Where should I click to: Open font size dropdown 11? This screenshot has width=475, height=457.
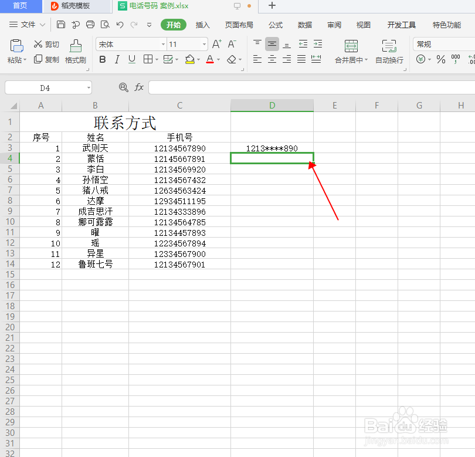coord(204,45)
